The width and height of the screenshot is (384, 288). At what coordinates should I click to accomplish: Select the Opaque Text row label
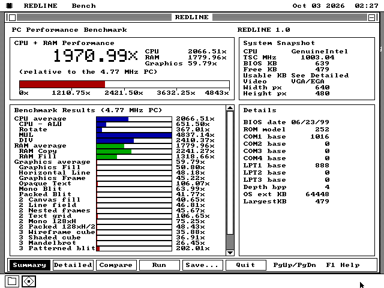click(45, 184)
